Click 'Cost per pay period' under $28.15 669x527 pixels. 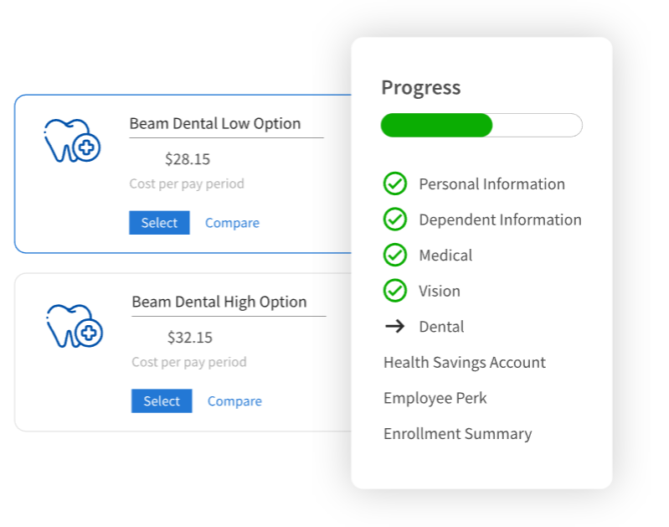tap(187, 183)
